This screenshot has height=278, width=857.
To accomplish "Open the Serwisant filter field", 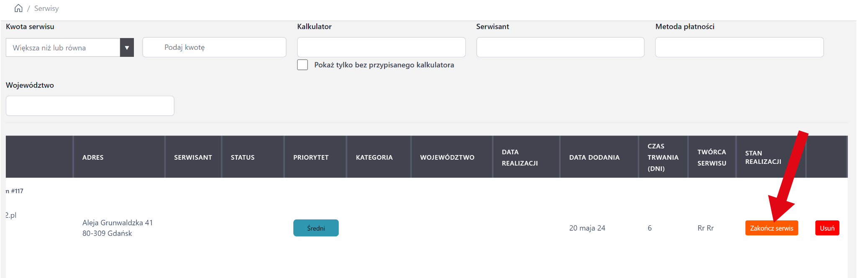I will pyautogui.click(x=560, y=47).
